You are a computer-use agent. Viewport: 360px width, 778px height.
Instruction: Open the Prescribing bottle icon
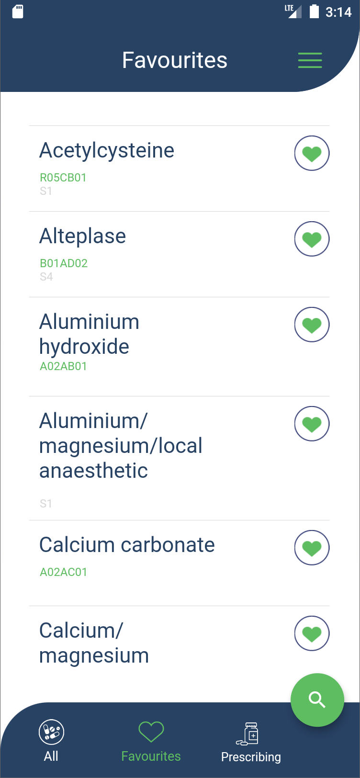coord(248,733)
